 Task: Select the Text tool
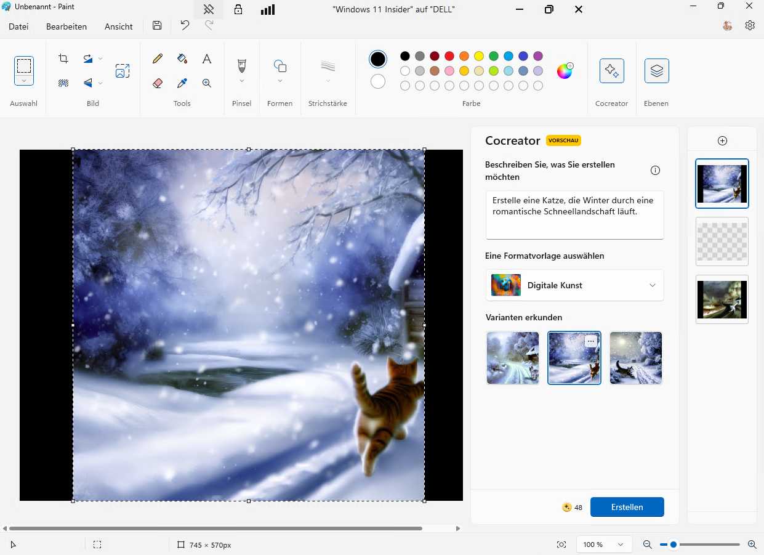coord(206,58)
